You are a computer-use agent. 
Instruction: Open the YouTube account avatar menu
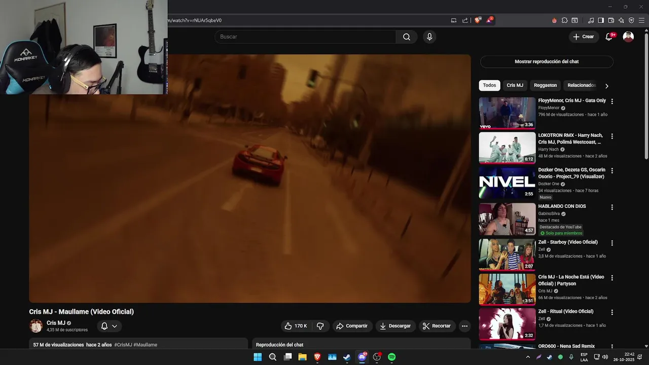coord(628,36)
